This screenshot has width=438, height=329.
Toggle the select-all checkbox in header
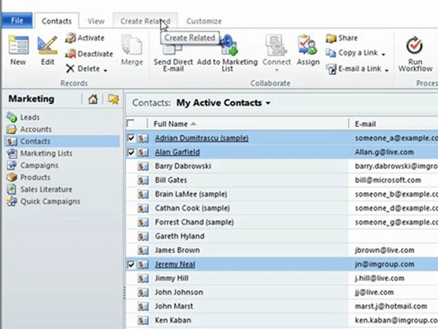pyautogui.click(x=130, y=123)
